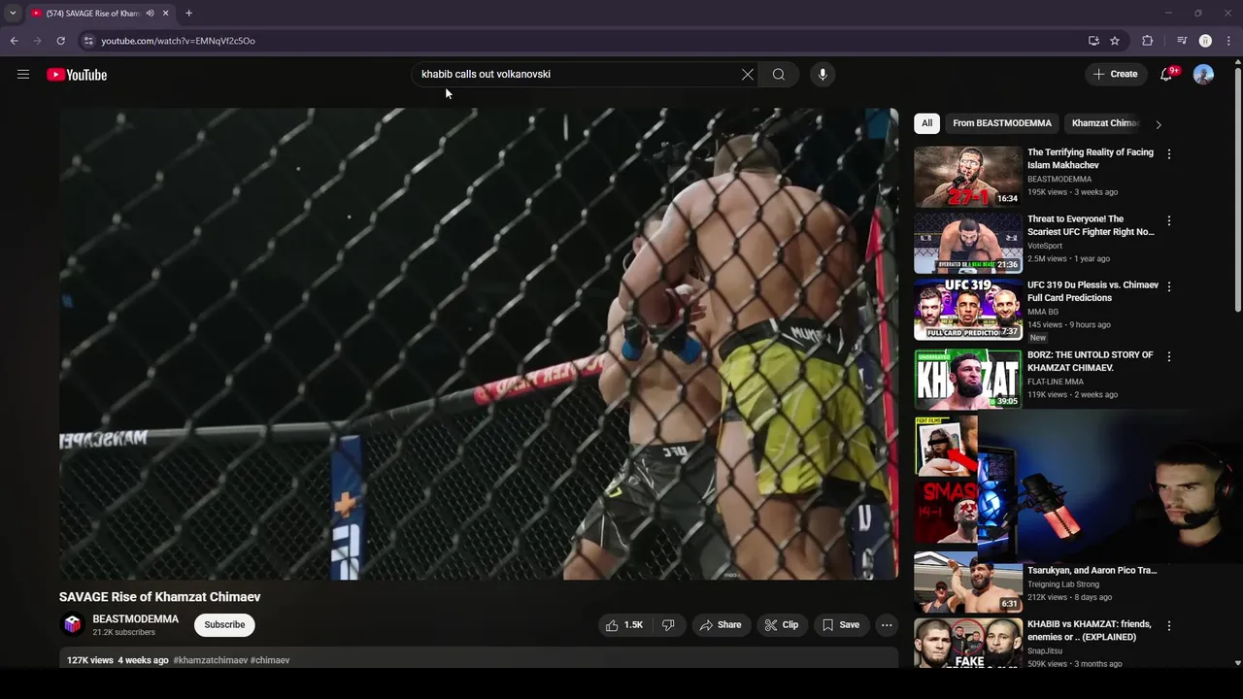Open options menu for KHABIB vs KHAMZAT video
1243x699 pixels.
coord(1169,626)
